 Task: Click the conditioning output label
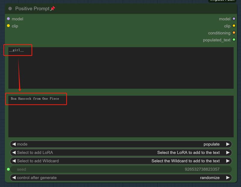219,33
